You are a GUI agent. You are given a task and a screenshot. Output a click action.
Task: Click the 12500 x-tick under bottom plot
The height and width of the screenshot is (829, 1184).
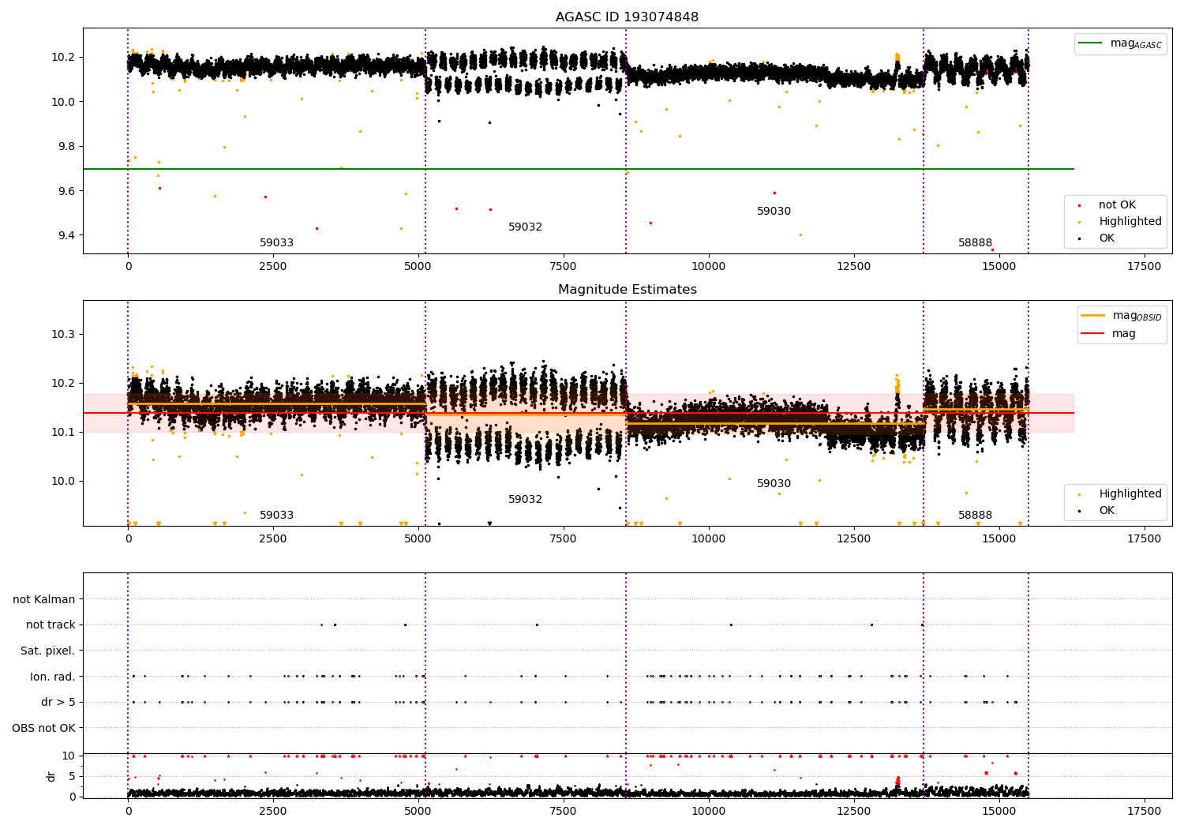[x=854, y=810]
